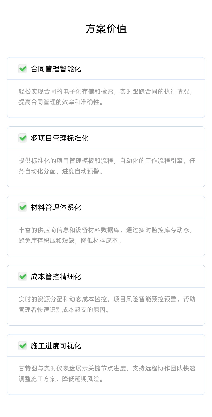The width and height of the screenshot is (212, 417).
Task: Tap the text line ending 降低延期风险
Action: click(x=61, y=379)
